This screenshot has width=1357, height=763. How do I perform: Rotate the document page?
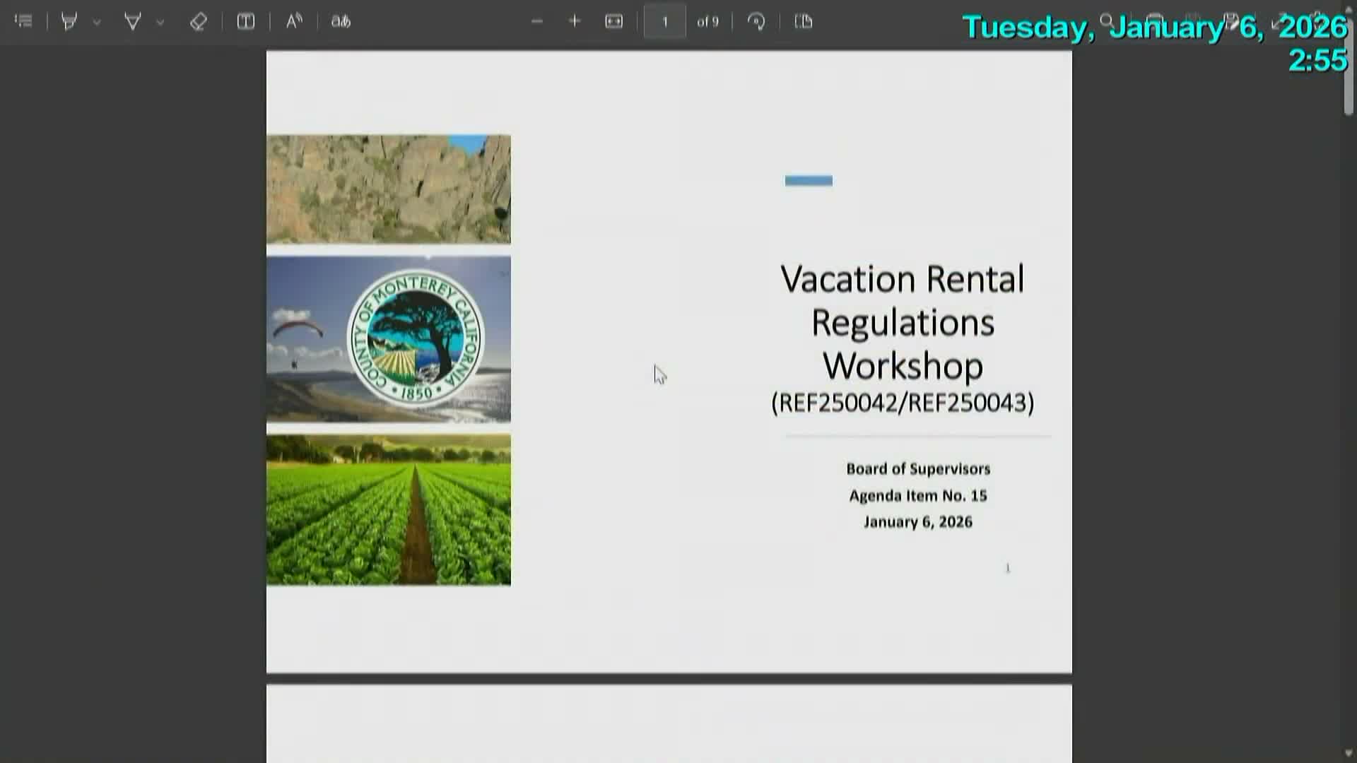click(x=756, y=21)
